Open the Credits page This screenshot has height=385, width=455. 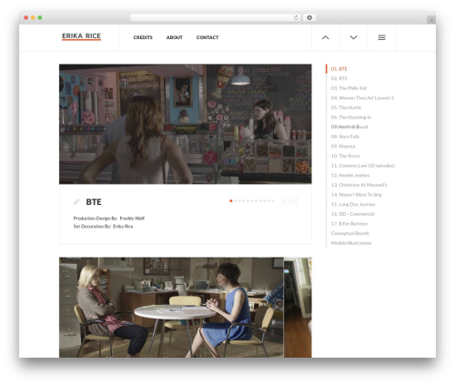coord(143,37)
